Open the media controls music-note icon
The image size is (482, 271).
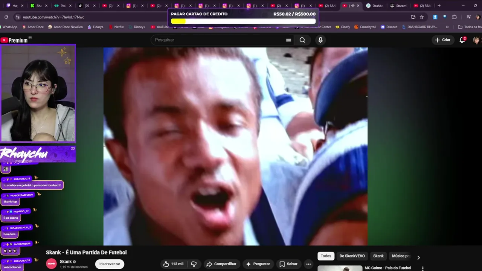click(468, 17)
